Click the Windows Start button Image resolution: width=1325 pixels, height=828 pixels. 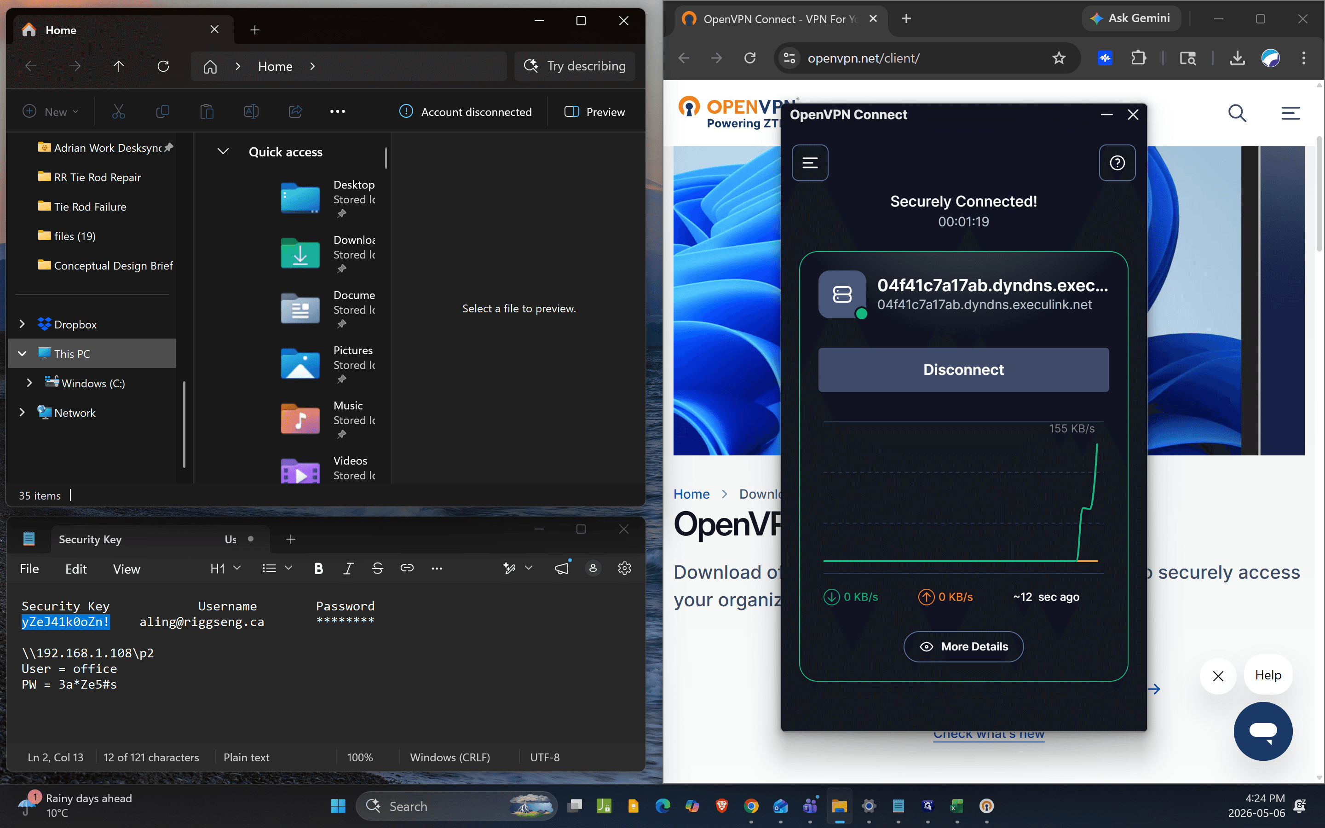point(338,806)
